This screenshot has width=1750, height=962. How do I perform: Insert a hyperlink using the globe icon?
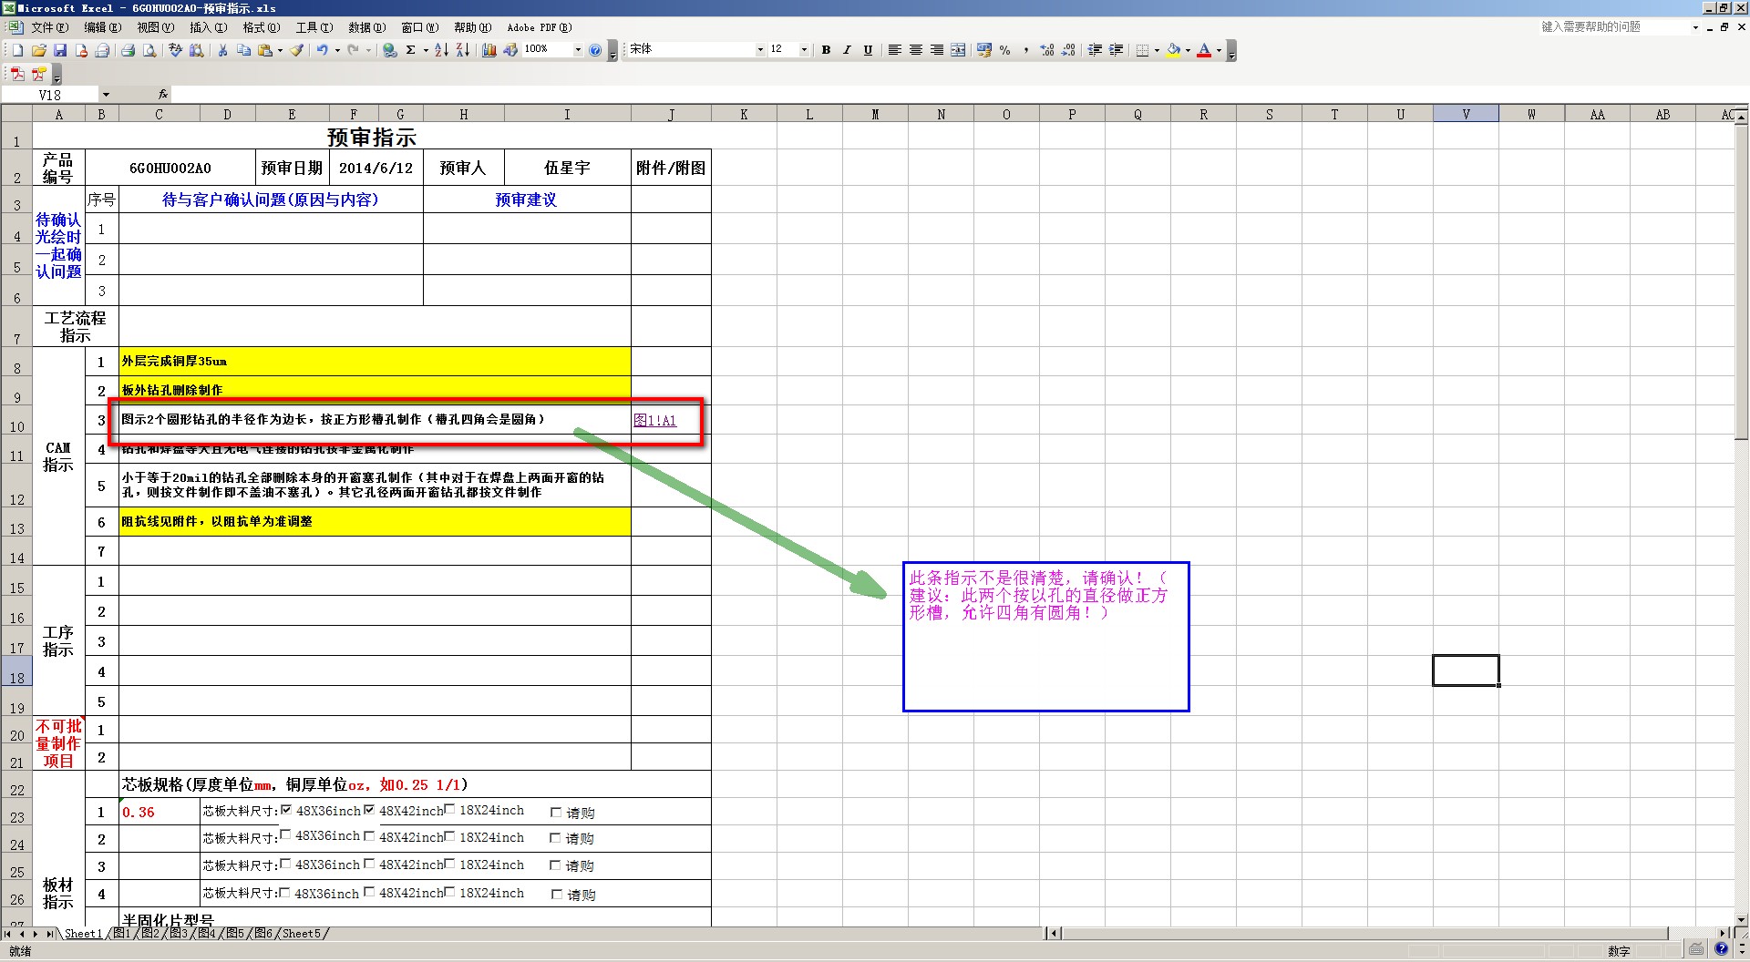tap(390, 50)
